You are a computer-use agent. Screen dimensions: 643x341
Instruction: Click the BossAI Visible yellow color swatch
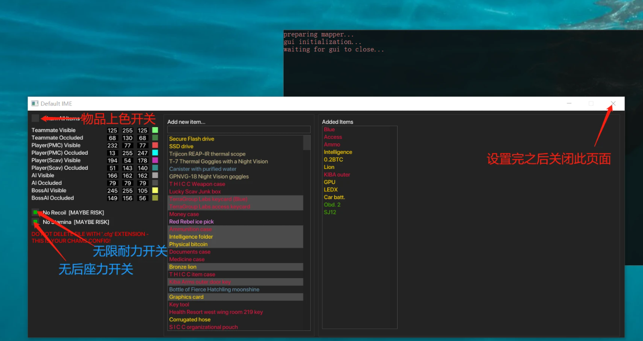(155, 190)
